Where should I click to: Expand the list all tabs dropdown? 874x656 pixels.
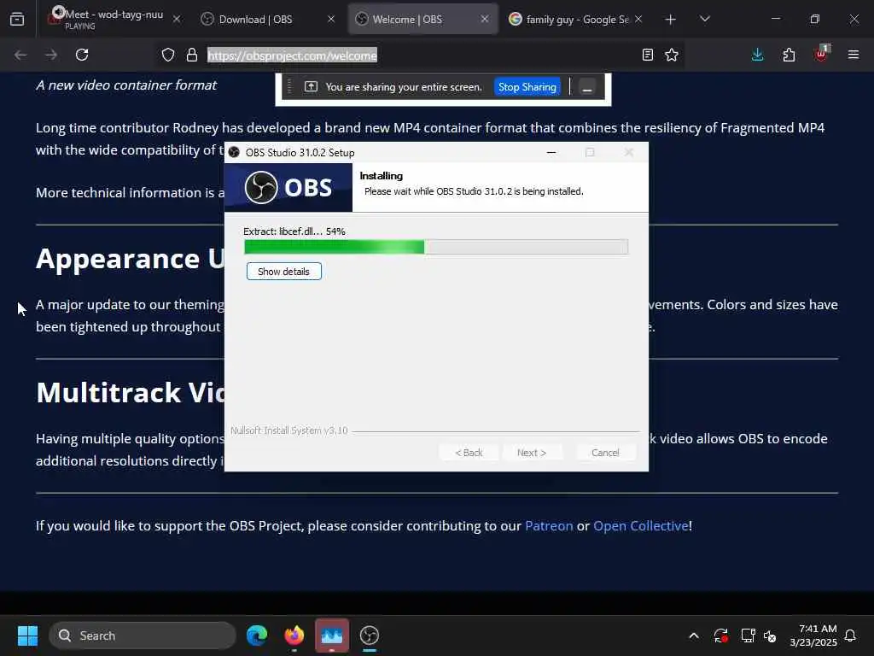704,20
